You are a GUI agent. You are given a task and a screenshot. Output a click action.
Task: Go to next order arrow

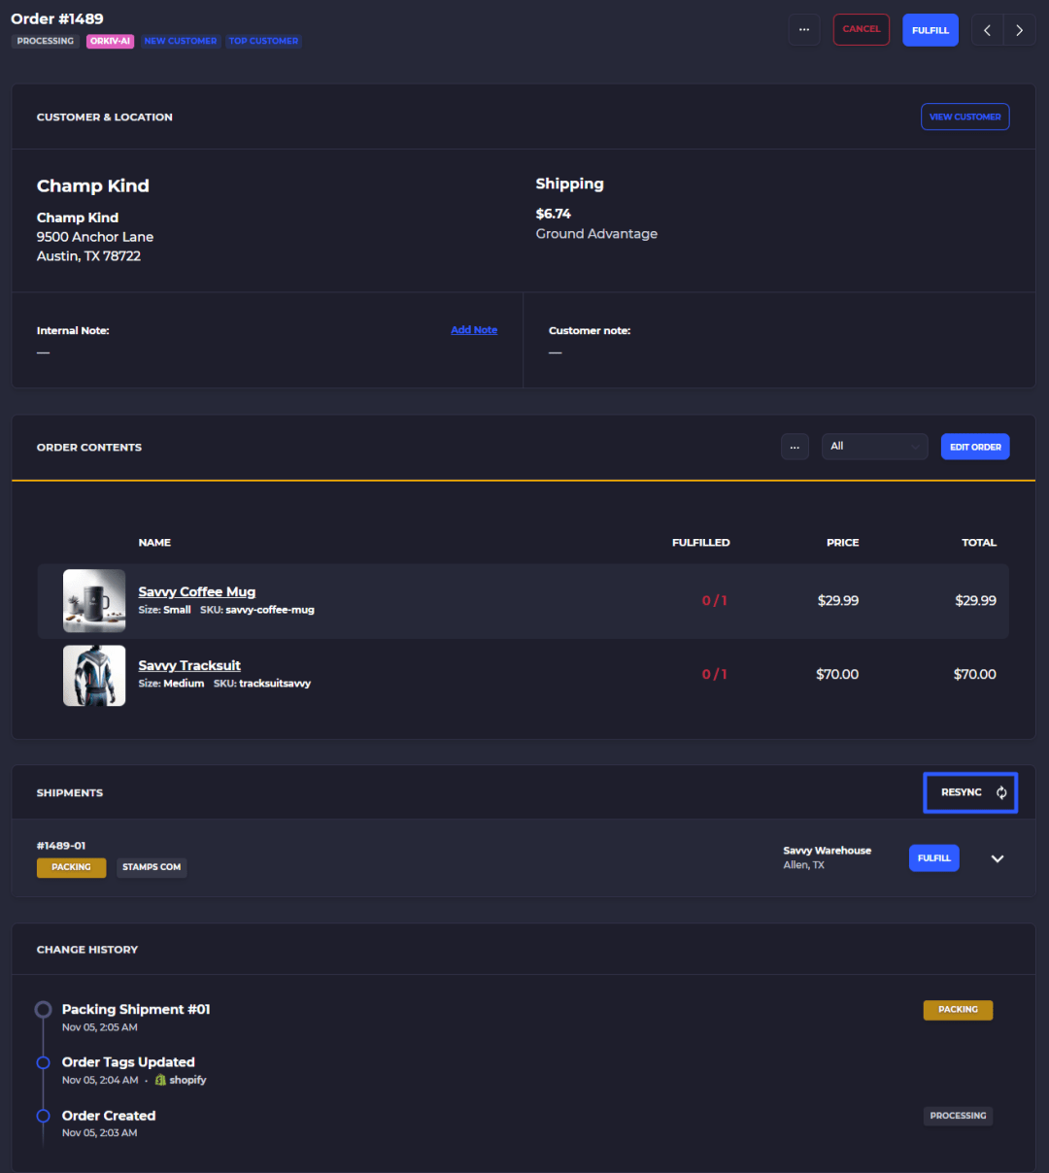[x=1019, y=30]
